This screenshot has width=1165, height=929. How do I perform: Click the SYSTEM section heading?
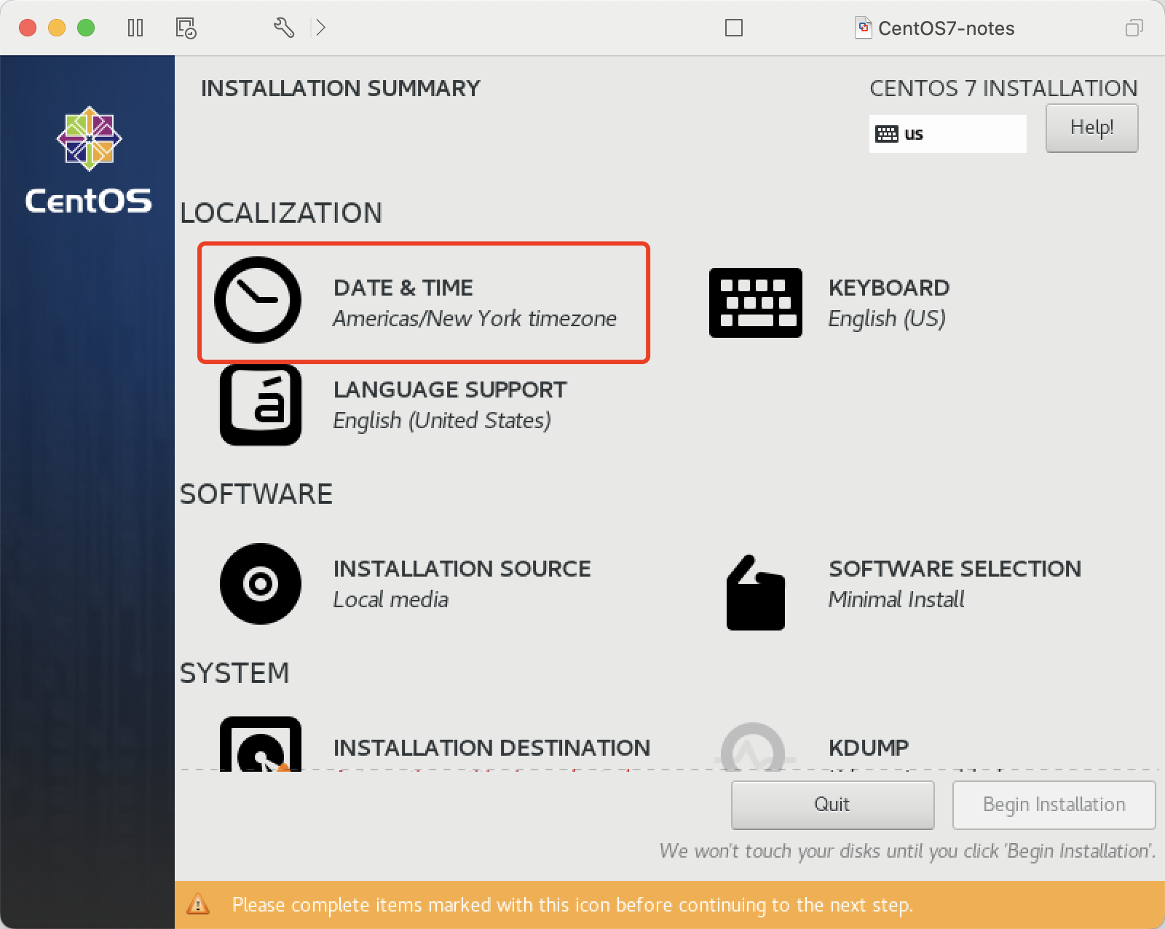[x=234, y=673]
